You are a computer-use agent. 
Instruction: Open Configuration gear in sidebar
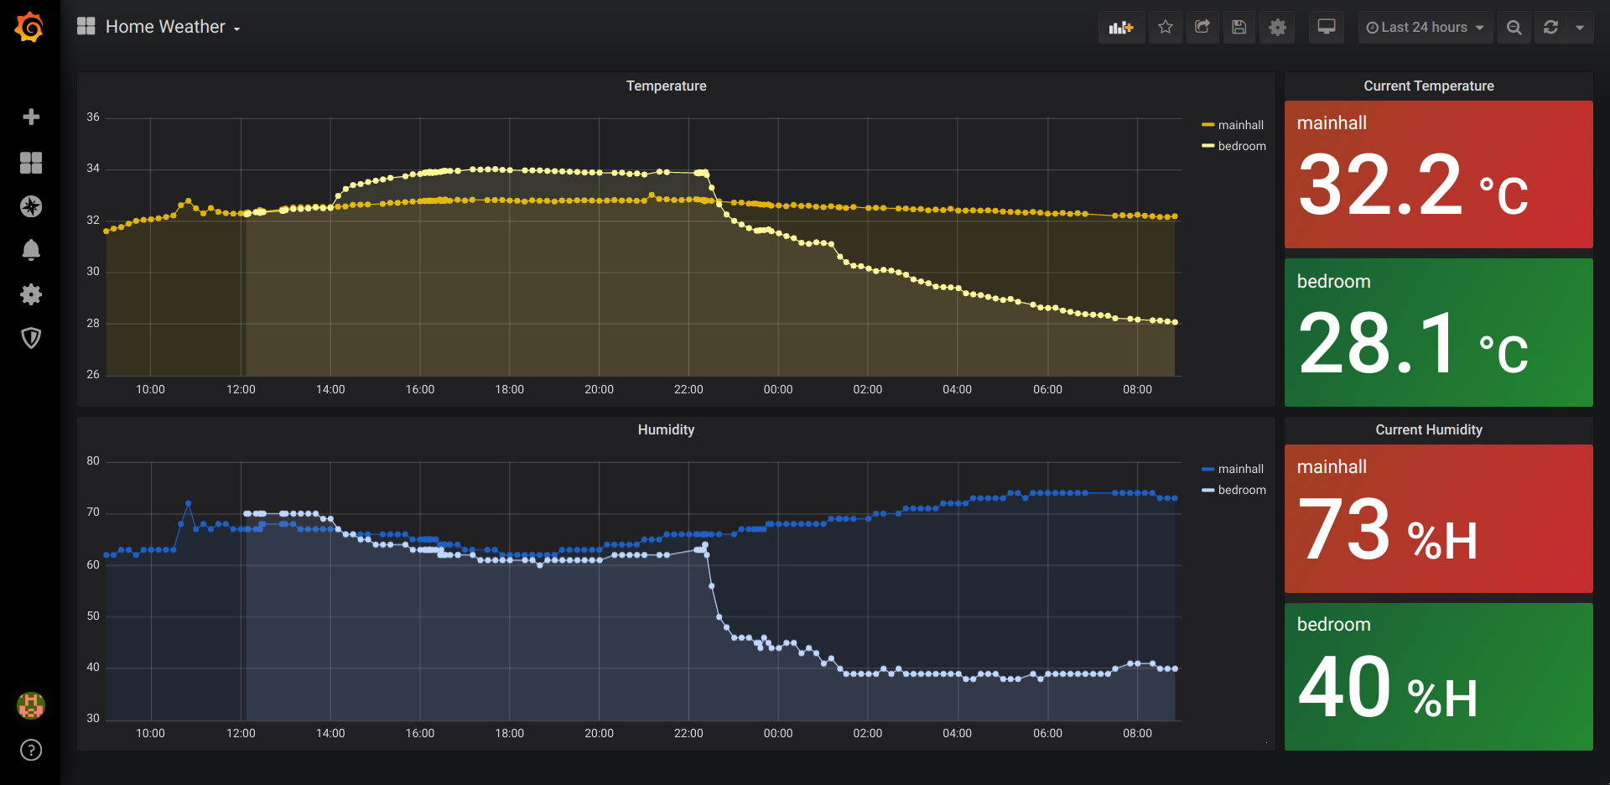[31, 294]
